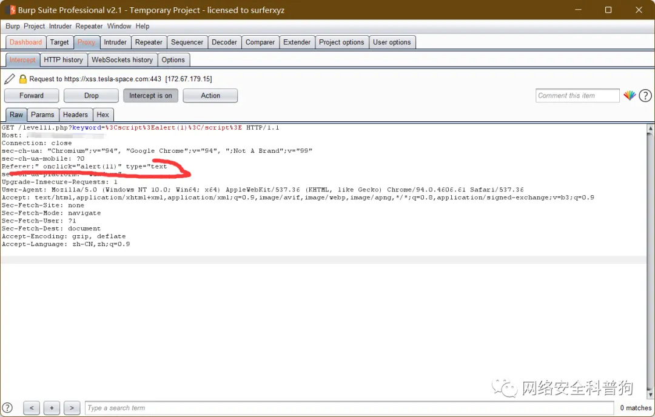Image resolution: width=655 pixels, height=417 pixels.
Task: Close the Burp Suite window
Action: point(639,10)
